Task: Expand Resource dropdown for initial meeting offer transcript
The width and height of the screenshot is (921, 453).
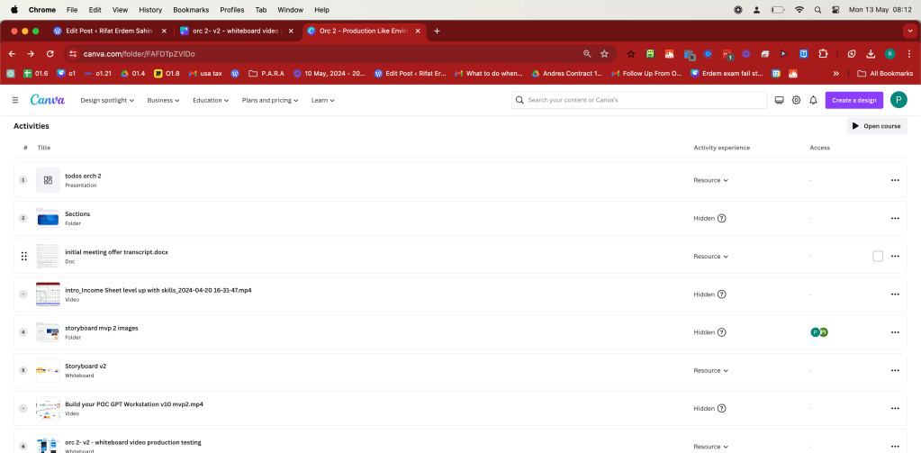Action: pos(710,256)
